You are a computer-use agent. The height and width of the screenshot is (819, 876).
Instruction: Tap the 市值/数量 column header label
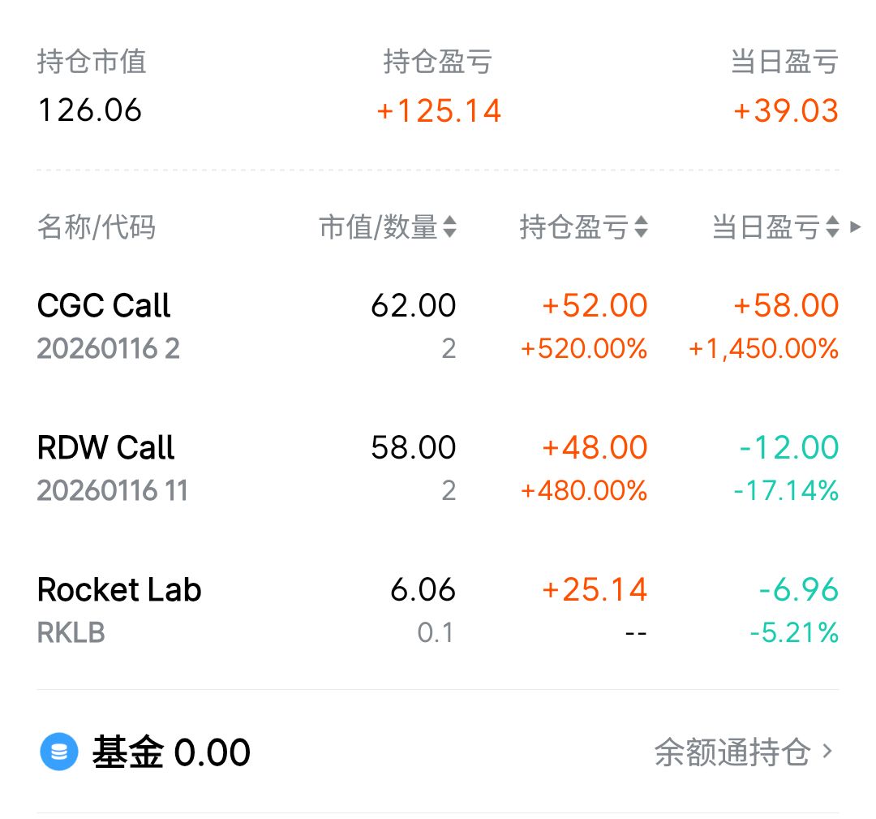pyautogui.click(x=378, y=228)
